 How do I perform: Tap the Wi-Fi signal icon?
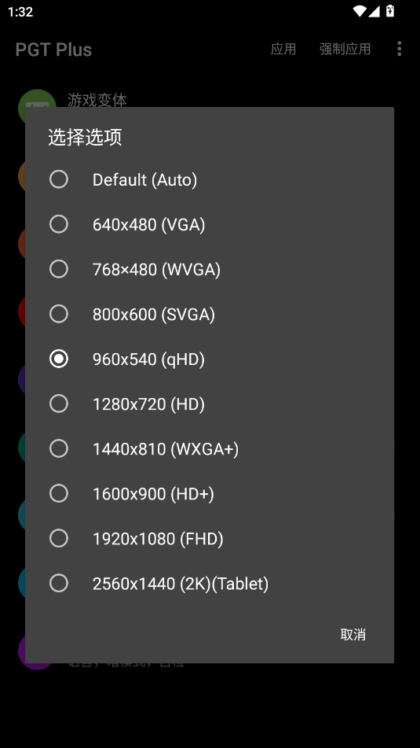pyautogui.click(x=360, y=11)
